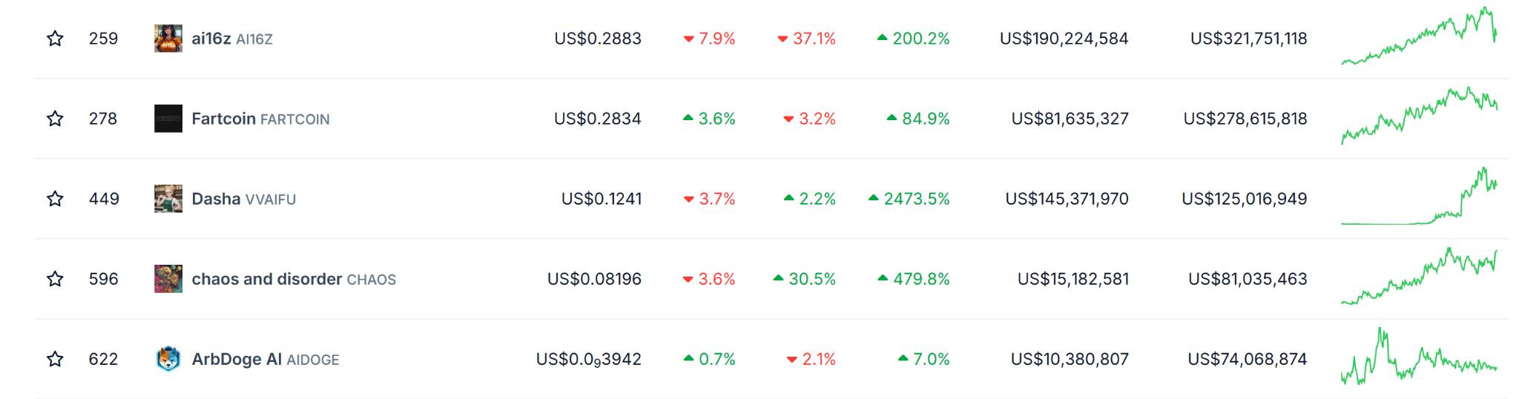Open Fartcoin's price sparkline chart
The image size is (1519, 399).
pyautogui.click(x=1419, y=116)
